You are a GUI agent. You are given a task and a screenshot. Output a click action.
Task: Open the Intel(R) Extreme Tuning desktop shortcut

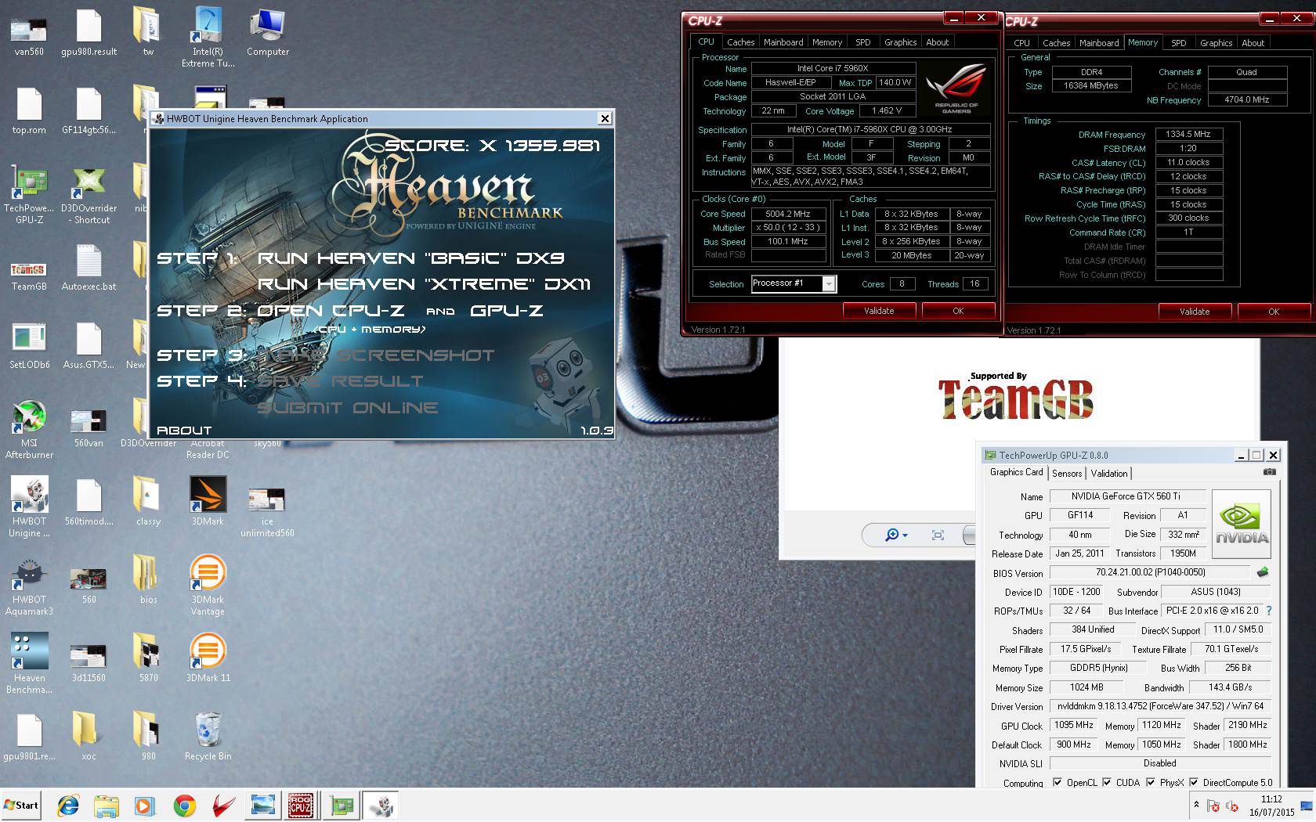(208, 38)
